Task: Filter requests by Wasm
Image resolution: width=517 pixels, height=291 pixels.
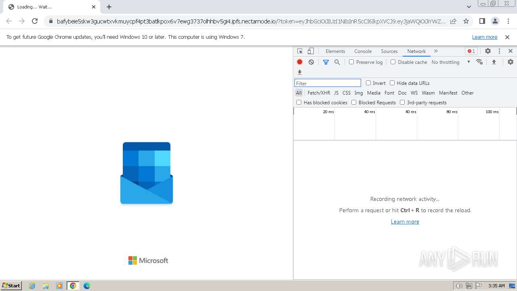Action: click(428, 93)
